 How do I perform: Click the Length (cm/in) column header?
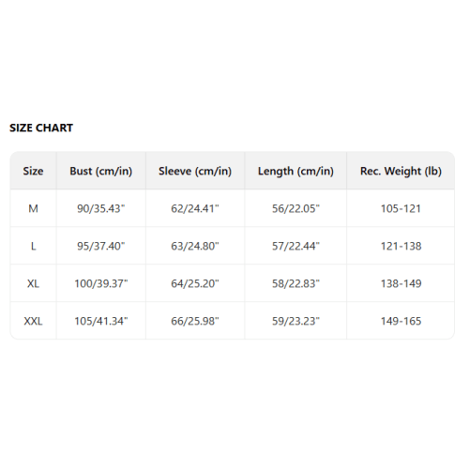click(295, 171)
